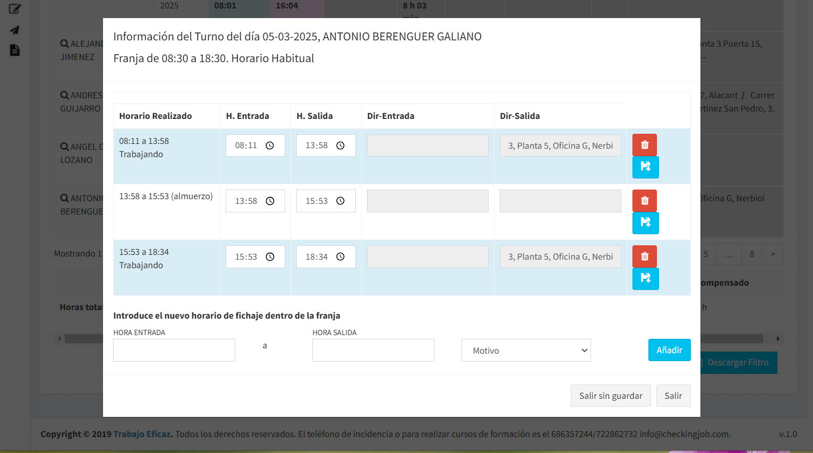Screen dimensions: 813x453
Task: Click Dir-Salida field of first row
Action: click(x=560, y=146)
